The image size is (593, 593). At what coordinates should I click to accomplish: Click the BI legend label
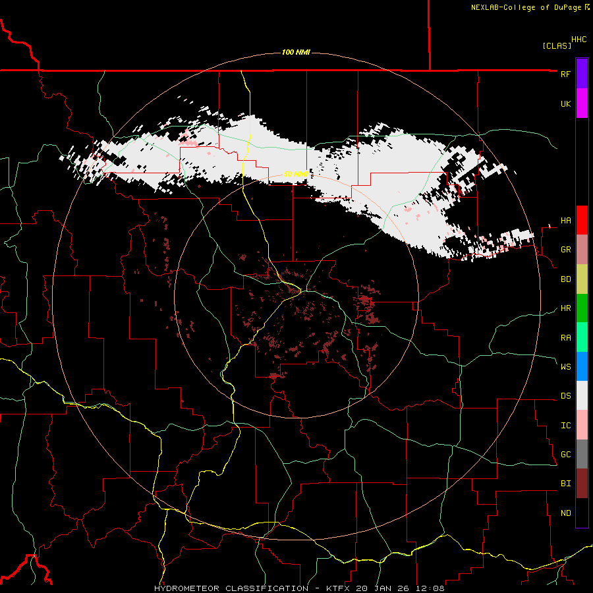[x=565, y=484]
